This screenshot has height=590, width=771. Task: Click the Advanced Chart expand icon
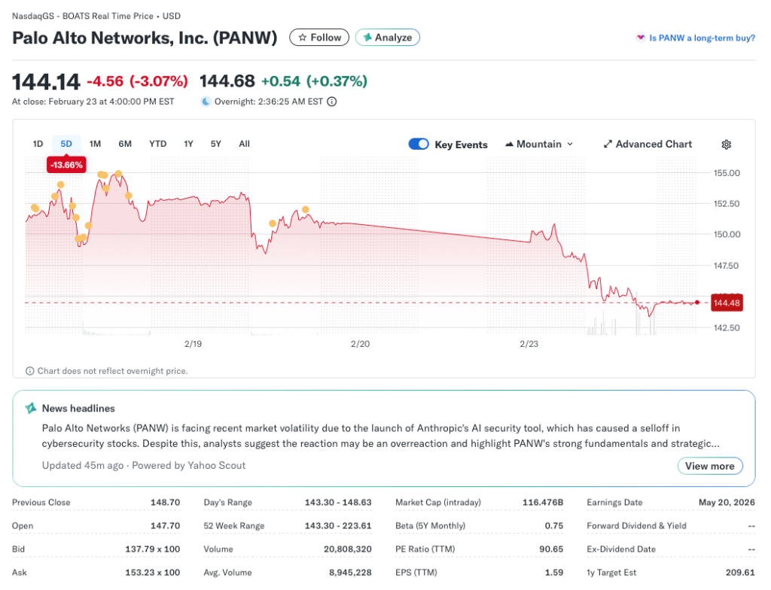pyautogui.click(x=608, y=144)
